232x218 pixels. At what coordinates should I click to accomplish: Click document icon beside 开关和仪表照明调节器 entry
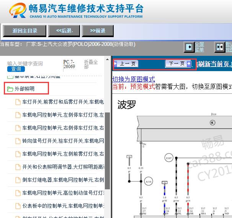[x=18, y=167]
